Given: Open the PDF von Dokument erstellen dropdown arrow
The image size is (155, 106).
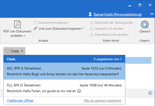Looking at the screenshot, I should coord(24,36).
